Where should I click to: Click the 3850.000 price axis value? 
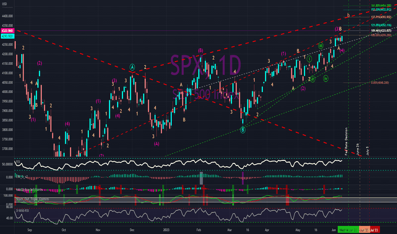[7, 120]
